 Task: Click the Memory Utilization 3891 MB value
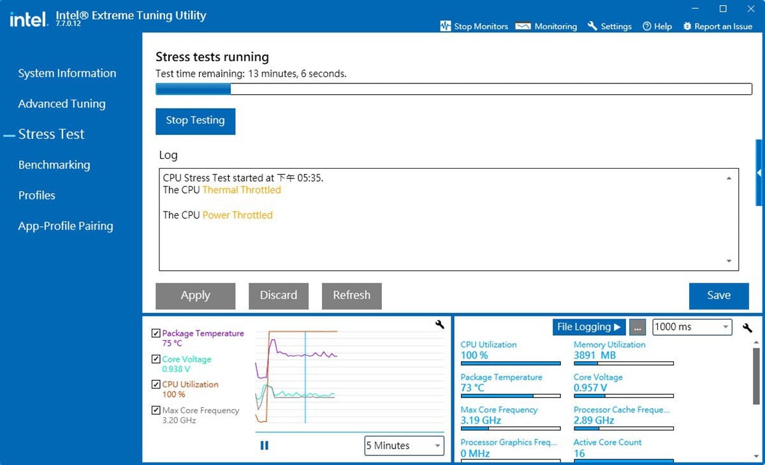(x=595, y=355)
